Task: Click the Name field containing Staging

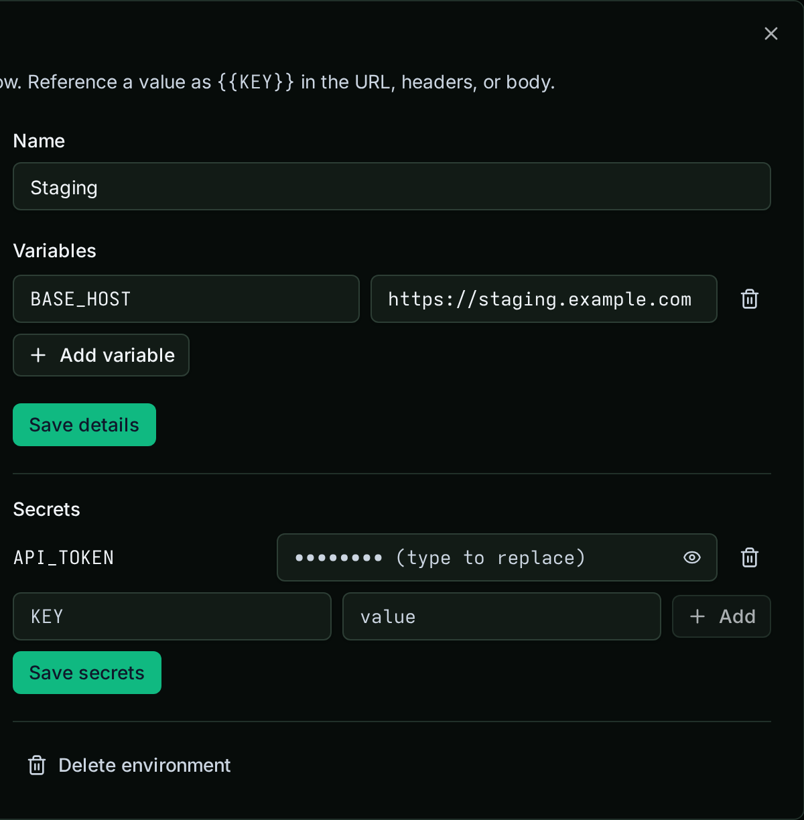Action: click(392, 186)
